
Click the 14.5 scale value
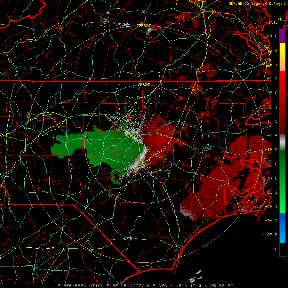point(272,121)
